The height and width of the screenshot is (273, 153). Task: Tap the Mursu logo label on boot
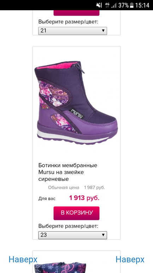pos(77,113)
